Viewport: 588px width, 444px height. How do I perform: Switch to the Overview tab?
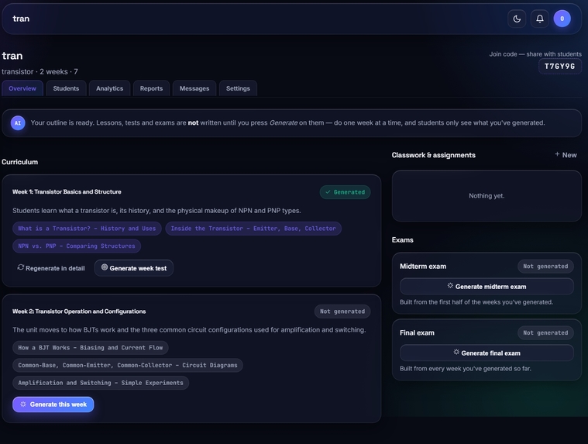pos(22,88)
